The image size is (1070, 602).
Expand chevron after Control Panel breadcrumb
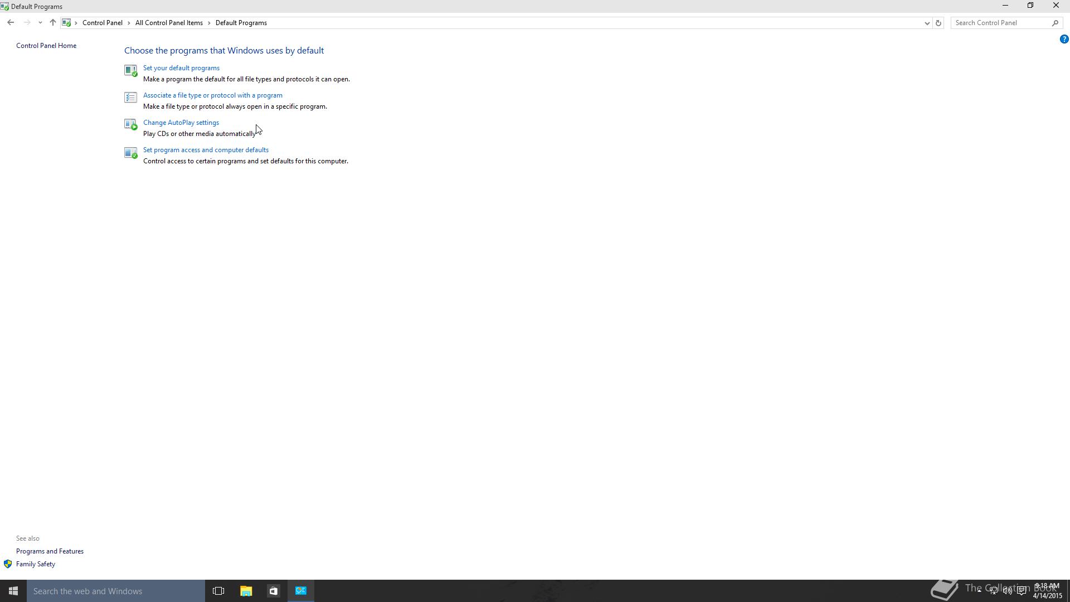pos(129,23)
